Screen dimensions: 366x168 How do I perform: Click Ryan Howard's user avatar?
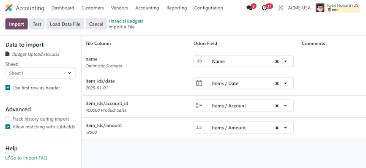(320, 8)
